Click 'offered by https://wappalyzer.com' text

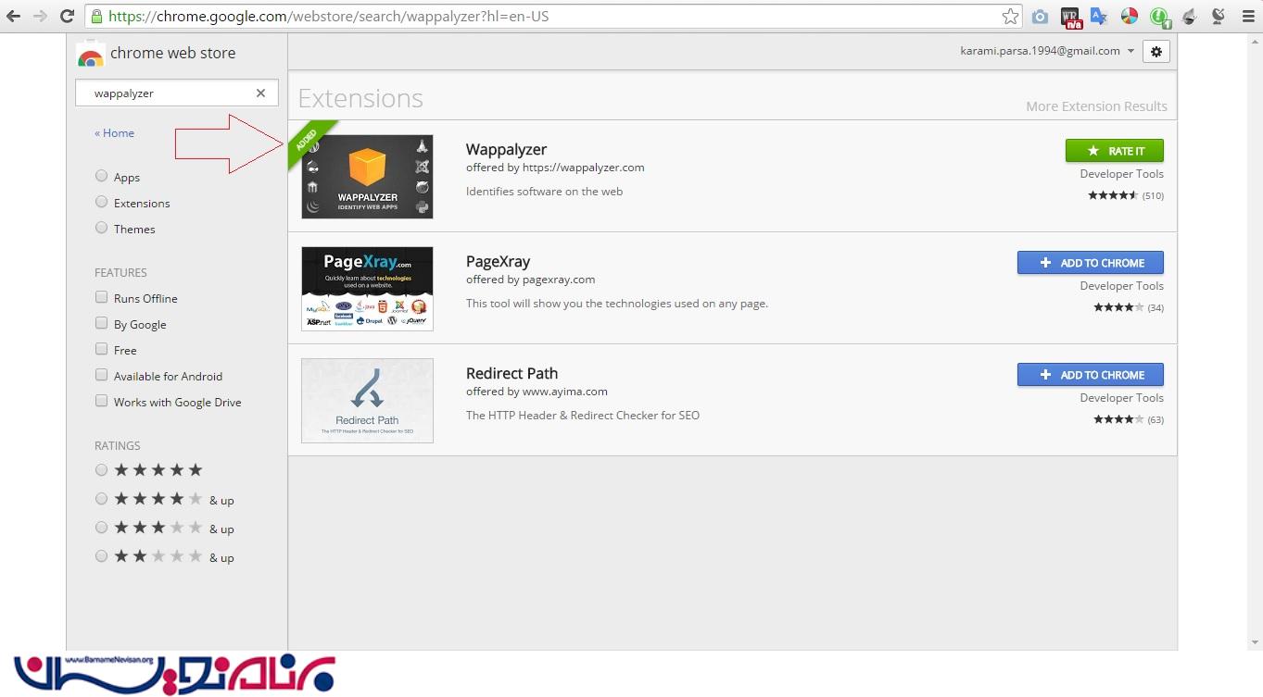coord(555,168)
